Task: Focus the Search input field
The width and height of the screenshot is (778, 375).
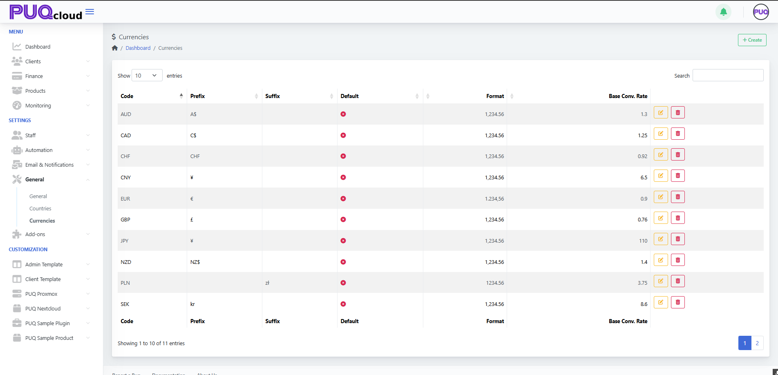Action: click(728, 75)
